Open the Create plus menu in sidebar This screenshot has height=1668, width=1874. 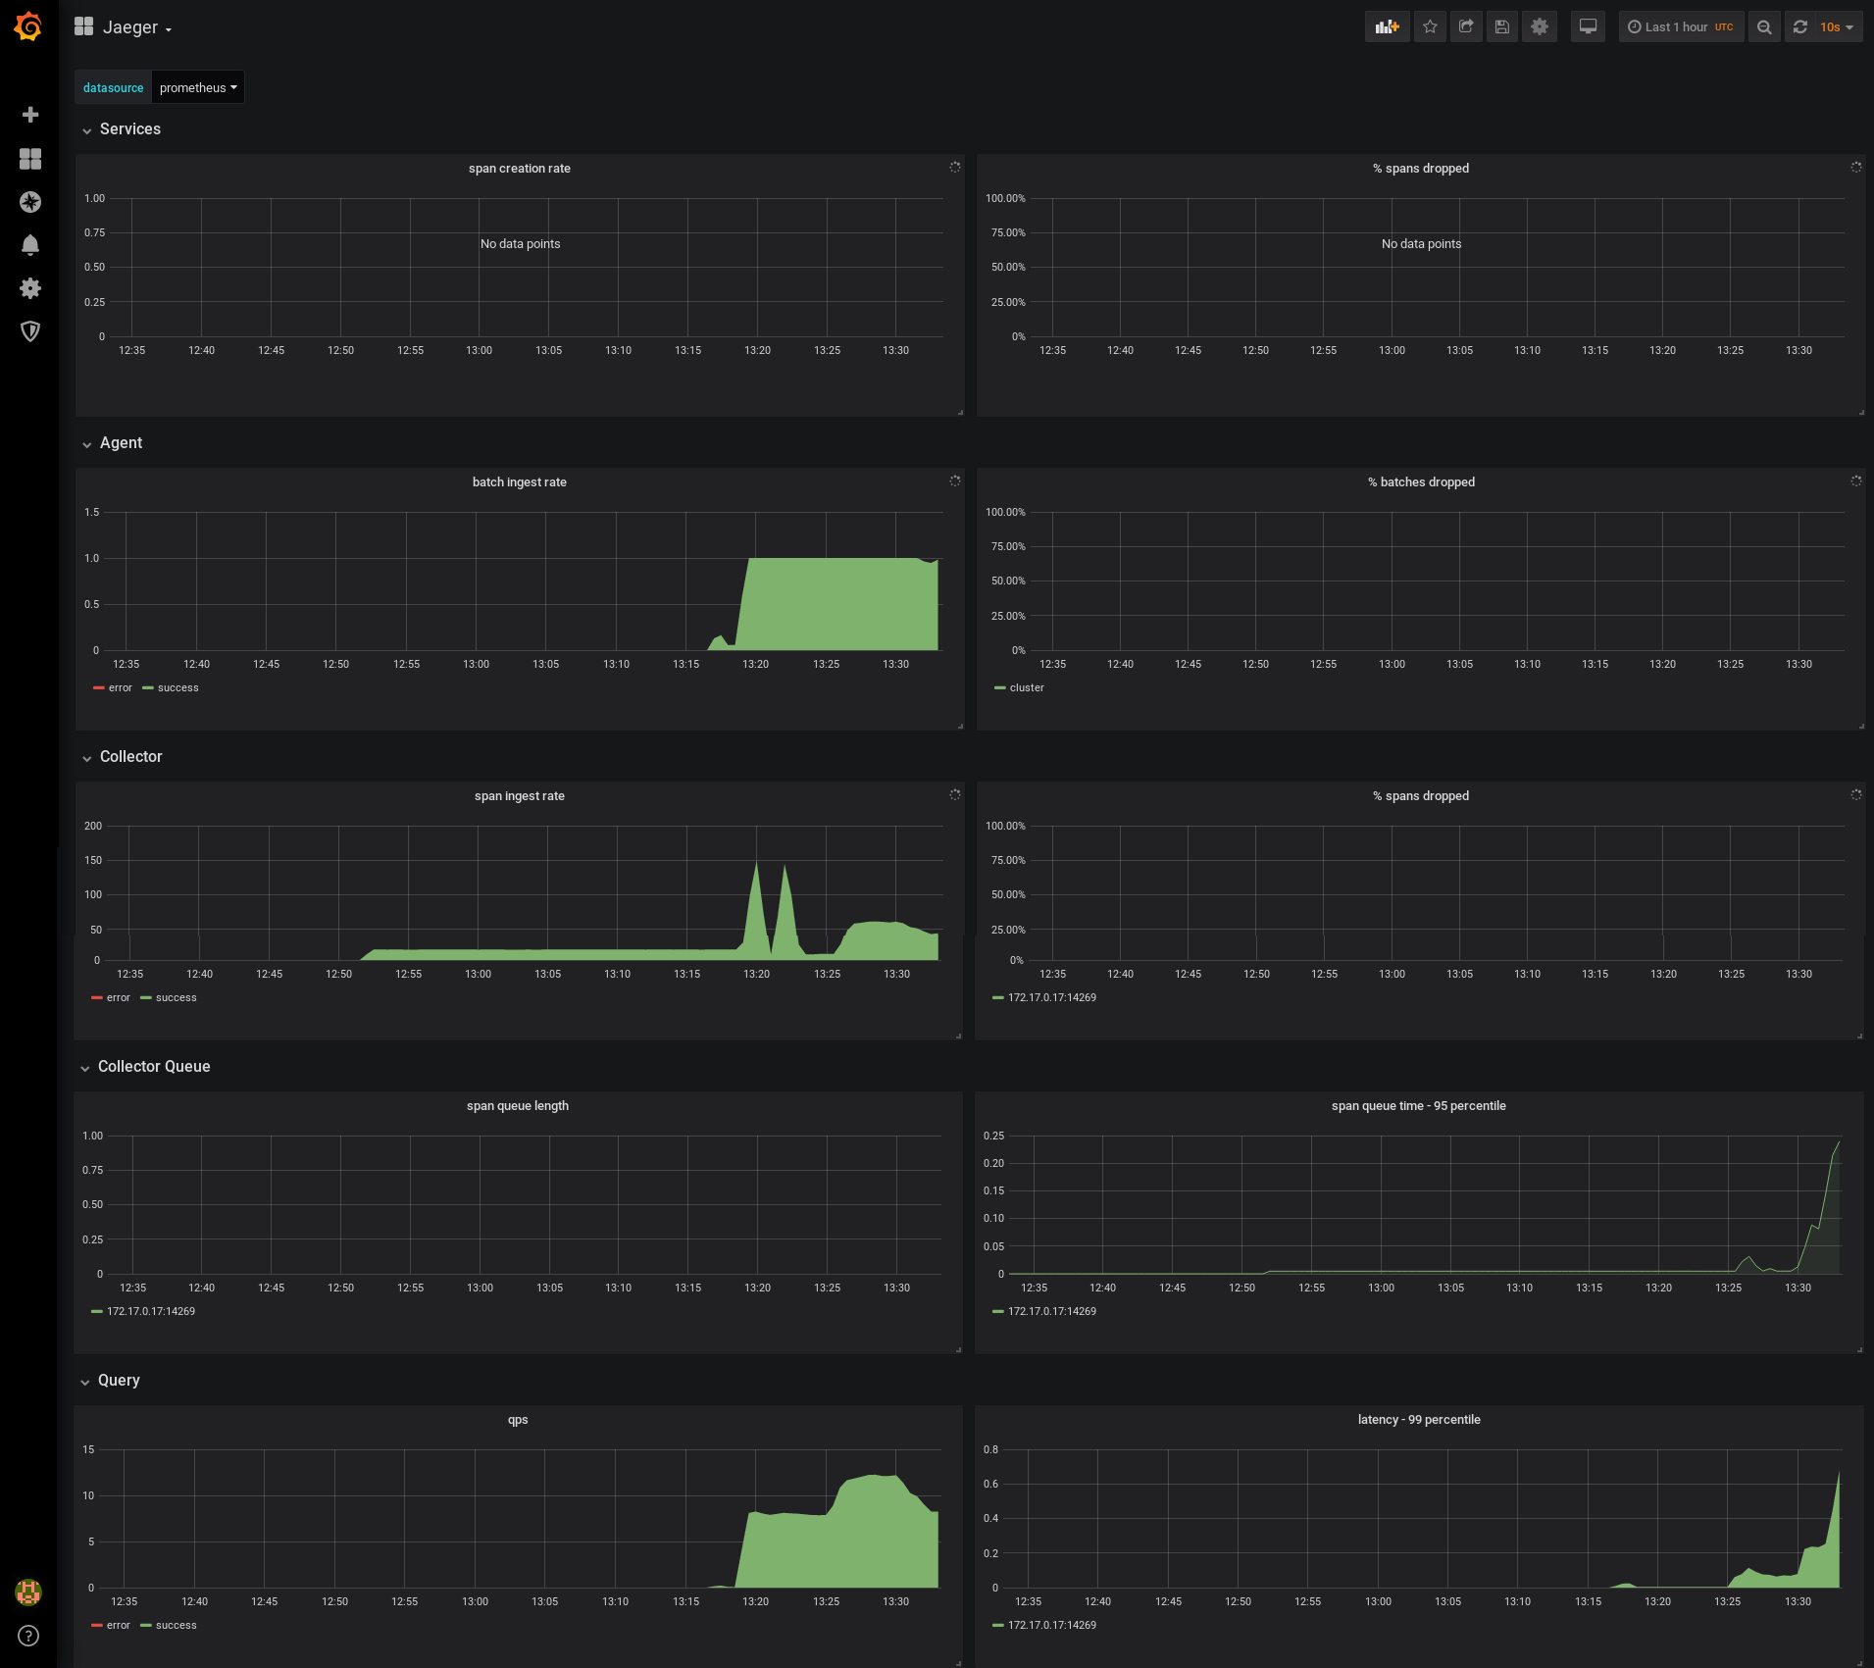point(30,115)
